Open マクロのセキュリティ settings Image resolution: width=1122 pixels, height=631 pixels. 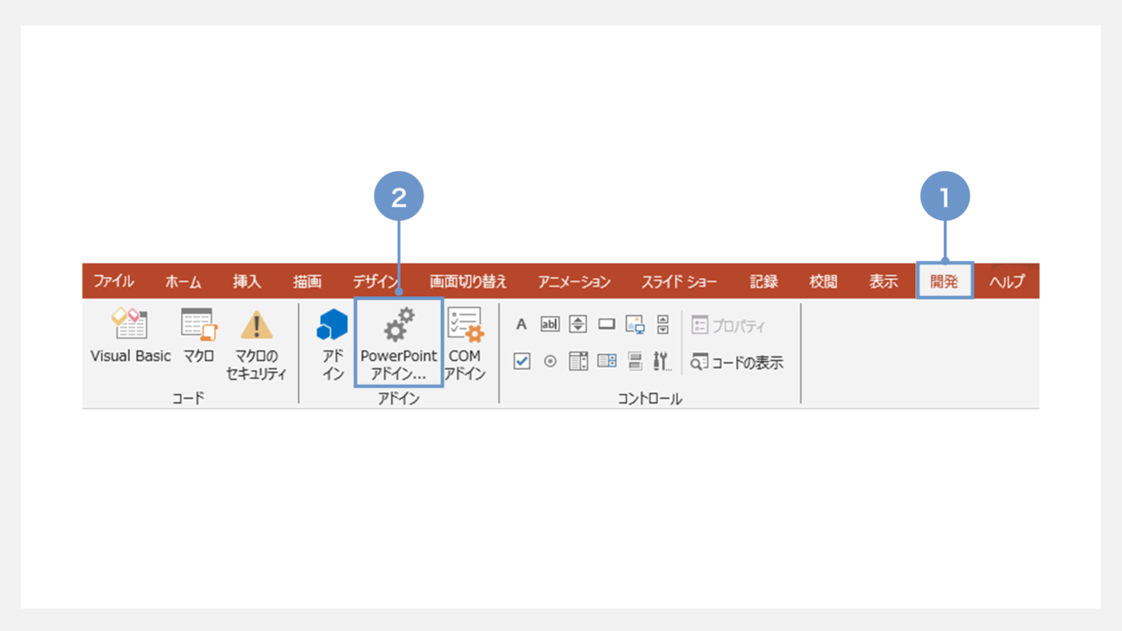(257, 344)
